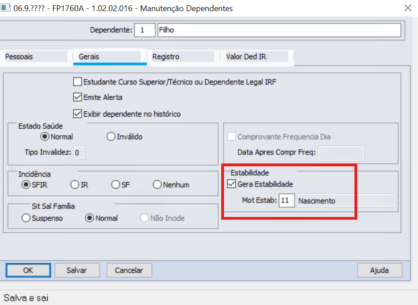Click the Data Apres Compr Freq field

click(x=341, y=153)
